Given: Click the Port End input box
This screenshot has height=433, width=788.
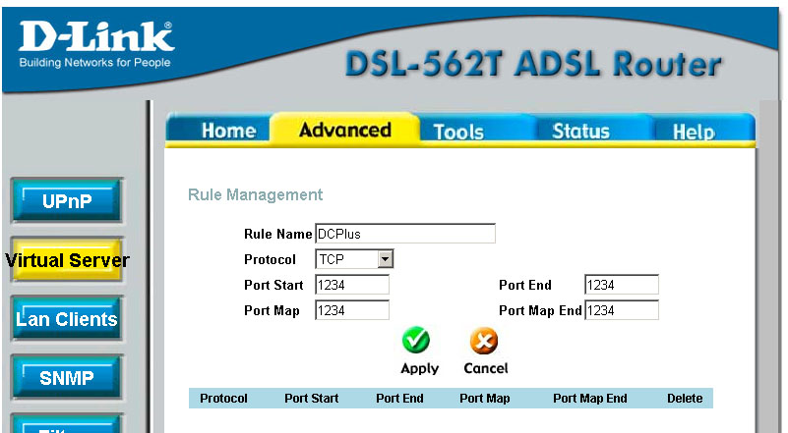Looking at the screenshot, I should point(621,285).
